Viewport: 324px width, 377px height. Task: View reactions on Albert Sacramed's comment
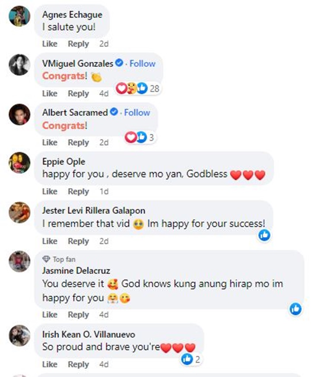coord(139,138)
